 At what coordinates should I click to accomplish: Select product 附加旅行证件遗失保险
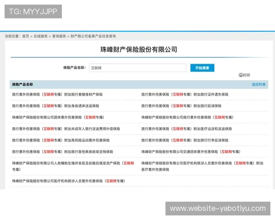click(x=185, y=94)
